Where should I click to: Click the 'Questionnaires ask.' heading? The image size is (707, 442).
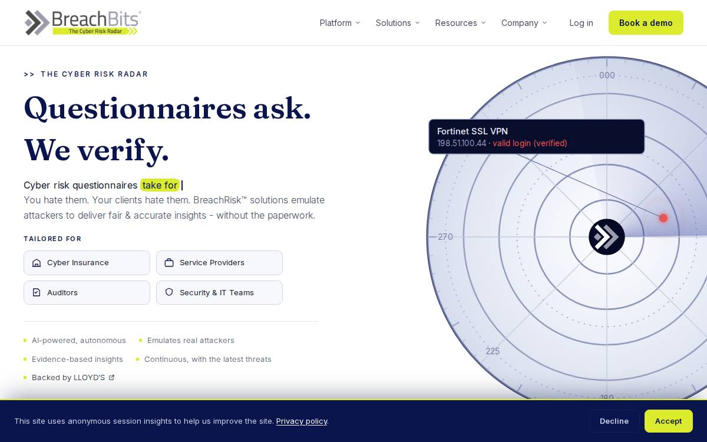[167, 108]
